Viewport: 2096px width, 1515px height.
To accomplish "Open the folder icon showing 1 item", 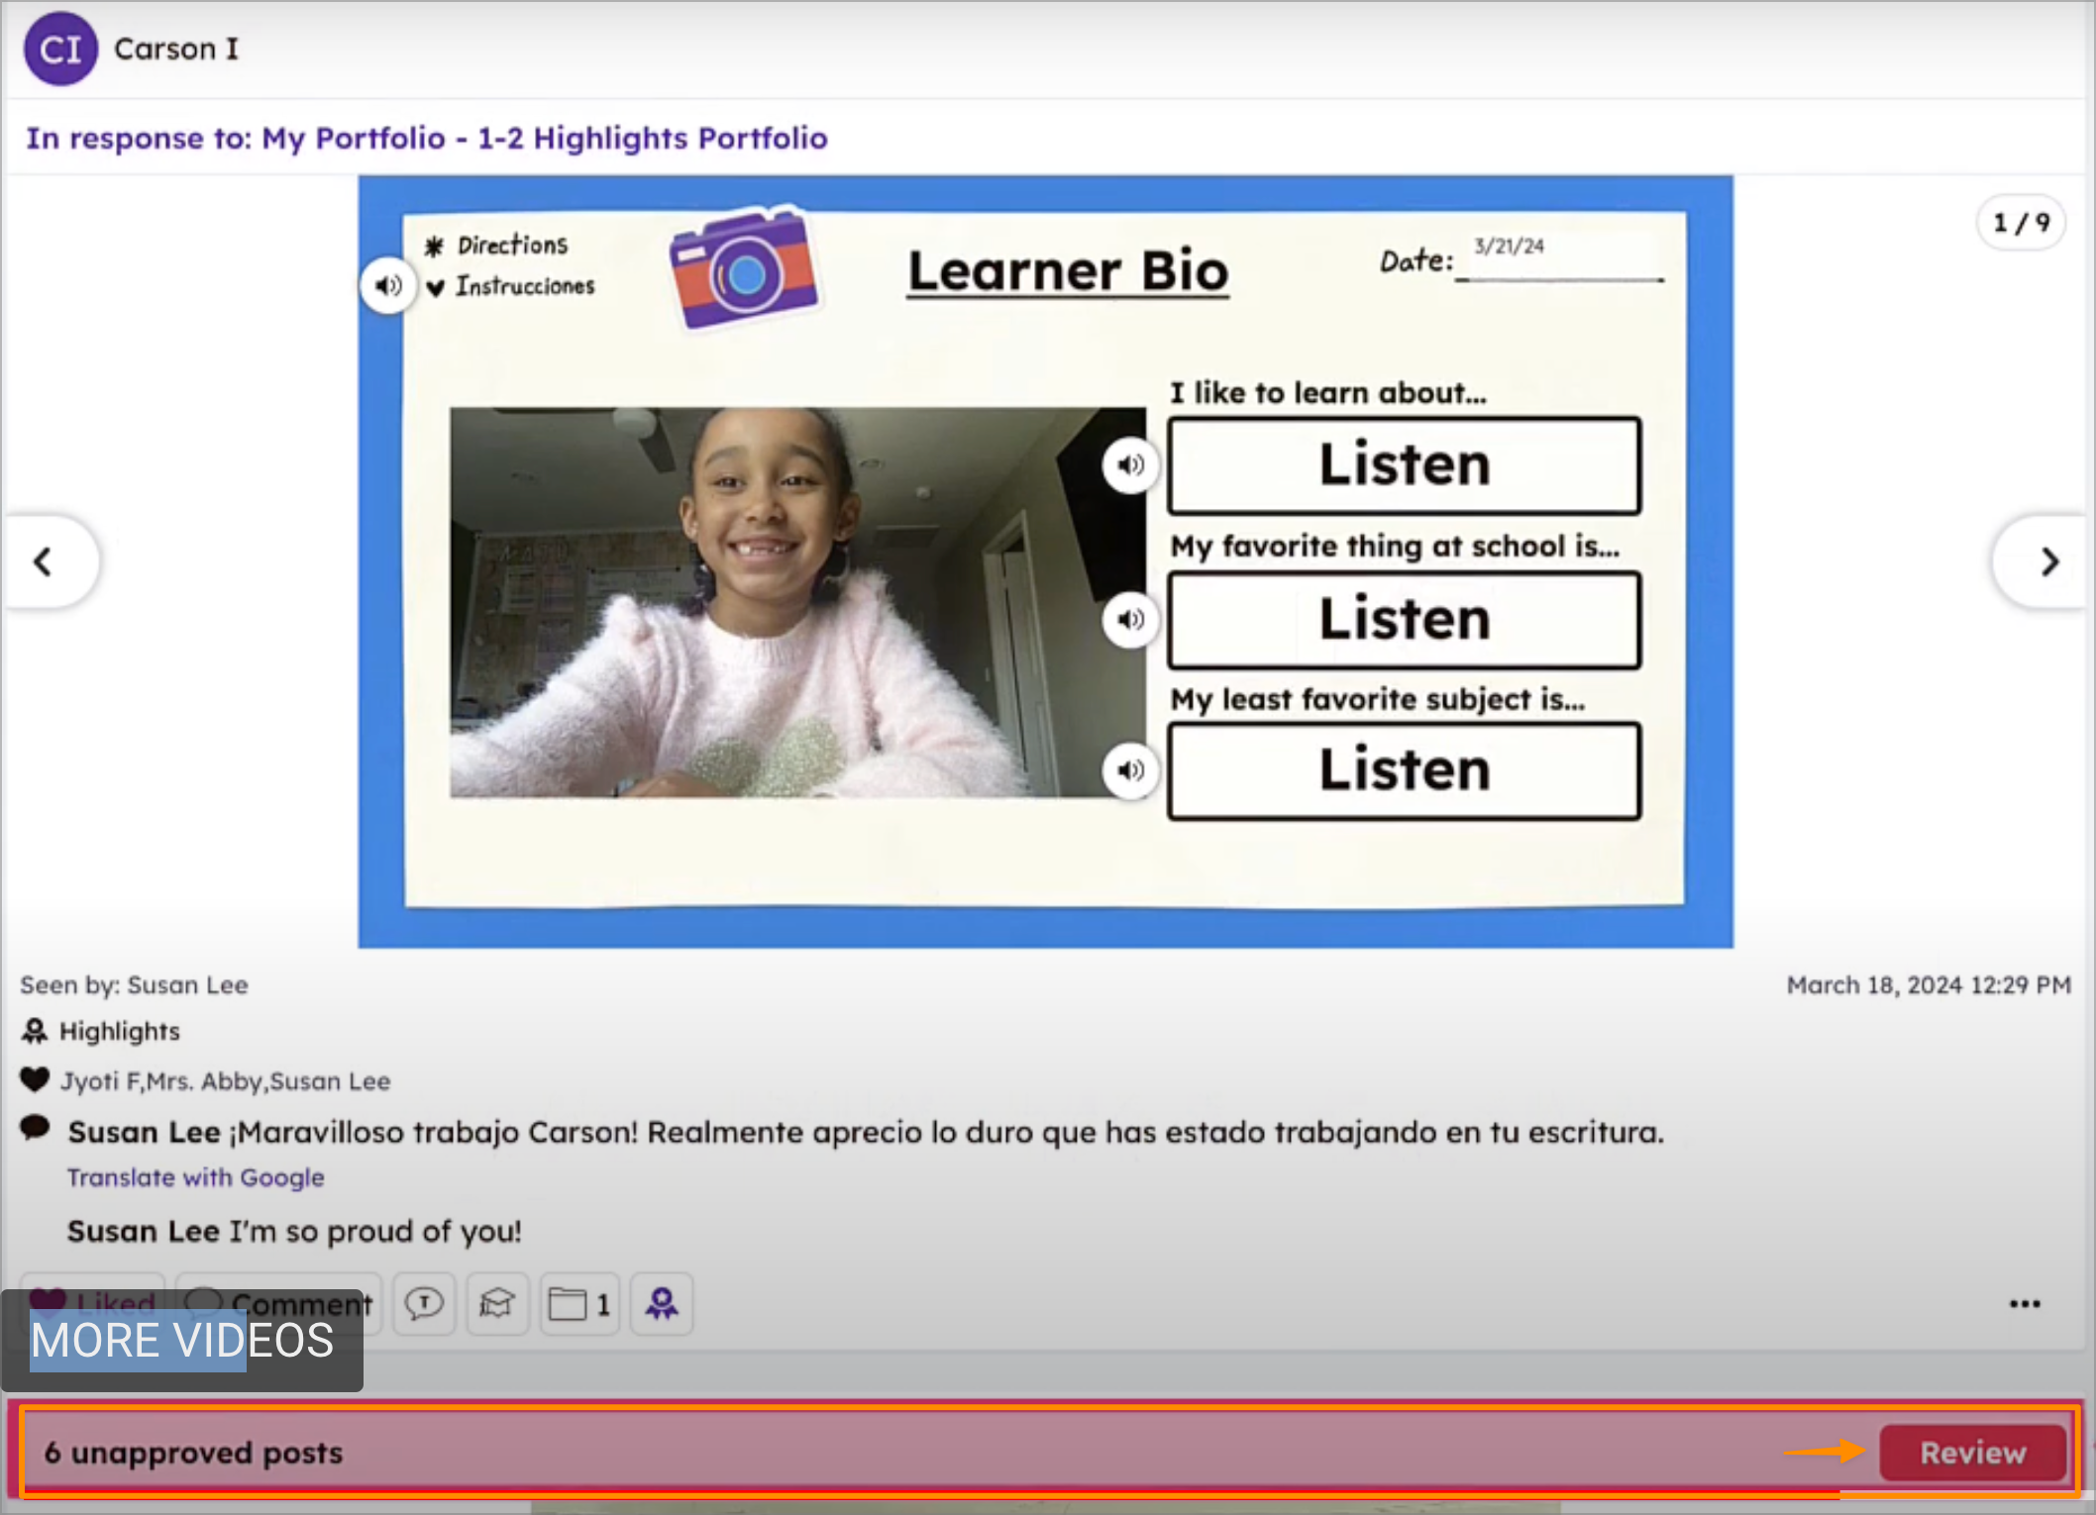I will [x=578, y=1304].
